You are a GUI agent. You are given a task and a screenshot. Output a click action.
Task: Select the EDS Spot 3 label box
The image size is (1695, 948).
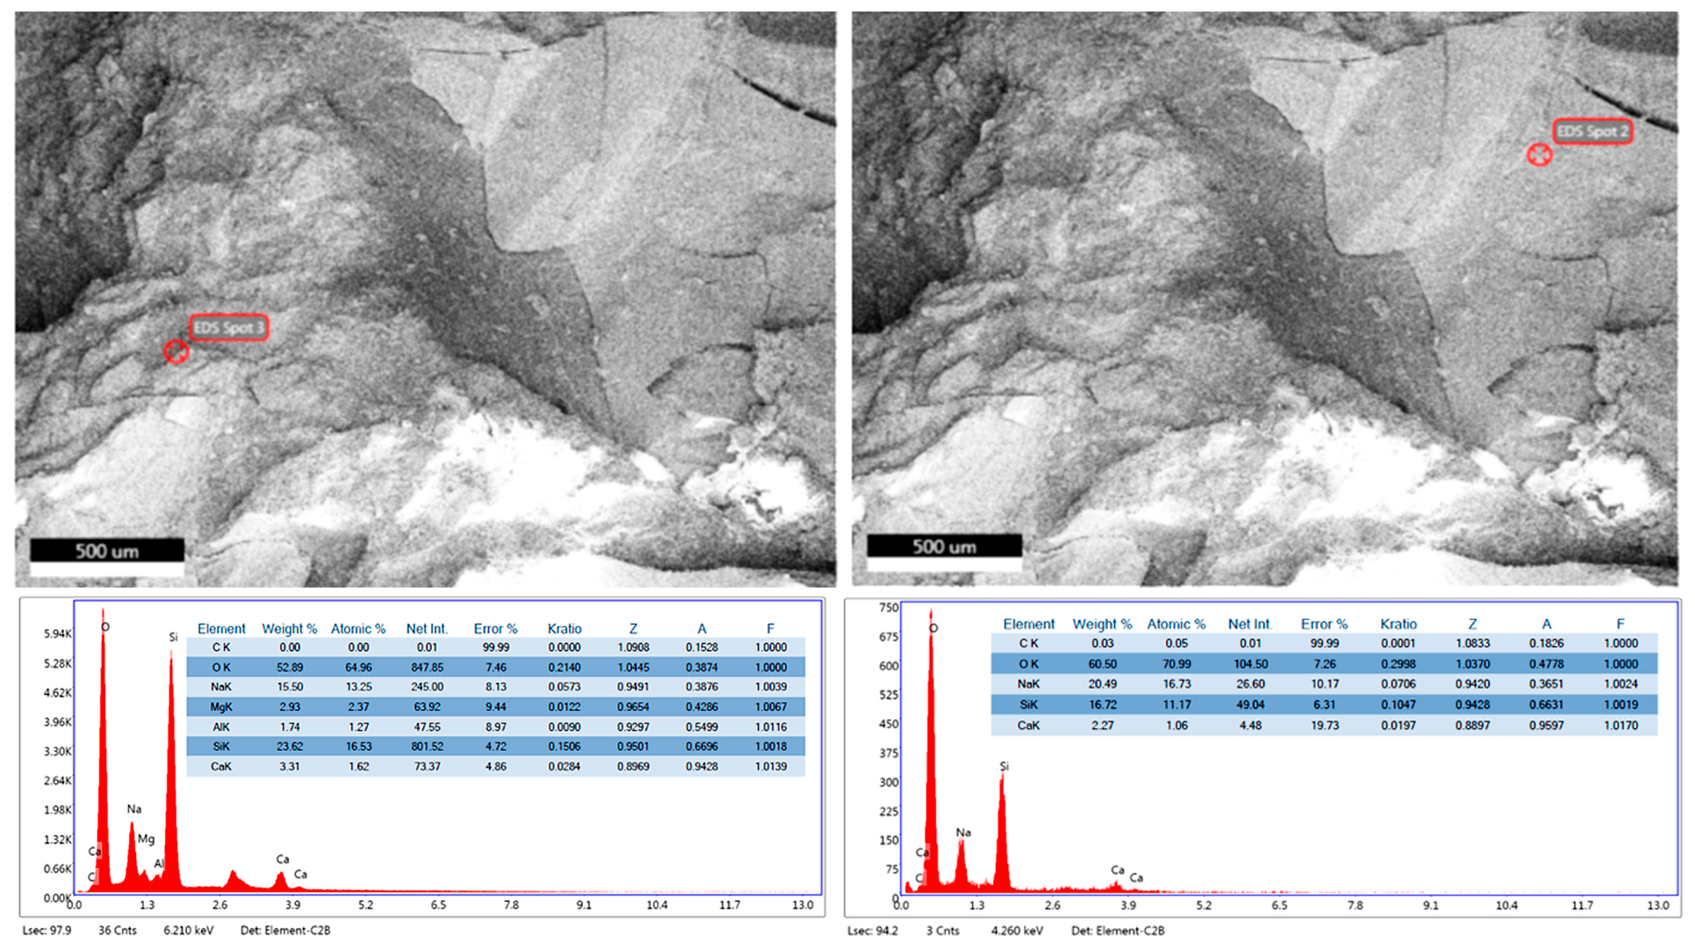pyautogui.click(x=228, y=328)
